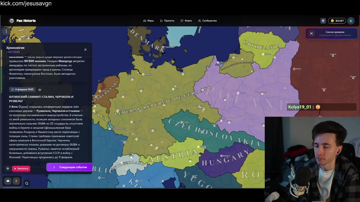Image resolution: width=360 pixels, height=202 pixels.
Task: Click the $14.167 coin balance
Action: click(x=337, y=21)
